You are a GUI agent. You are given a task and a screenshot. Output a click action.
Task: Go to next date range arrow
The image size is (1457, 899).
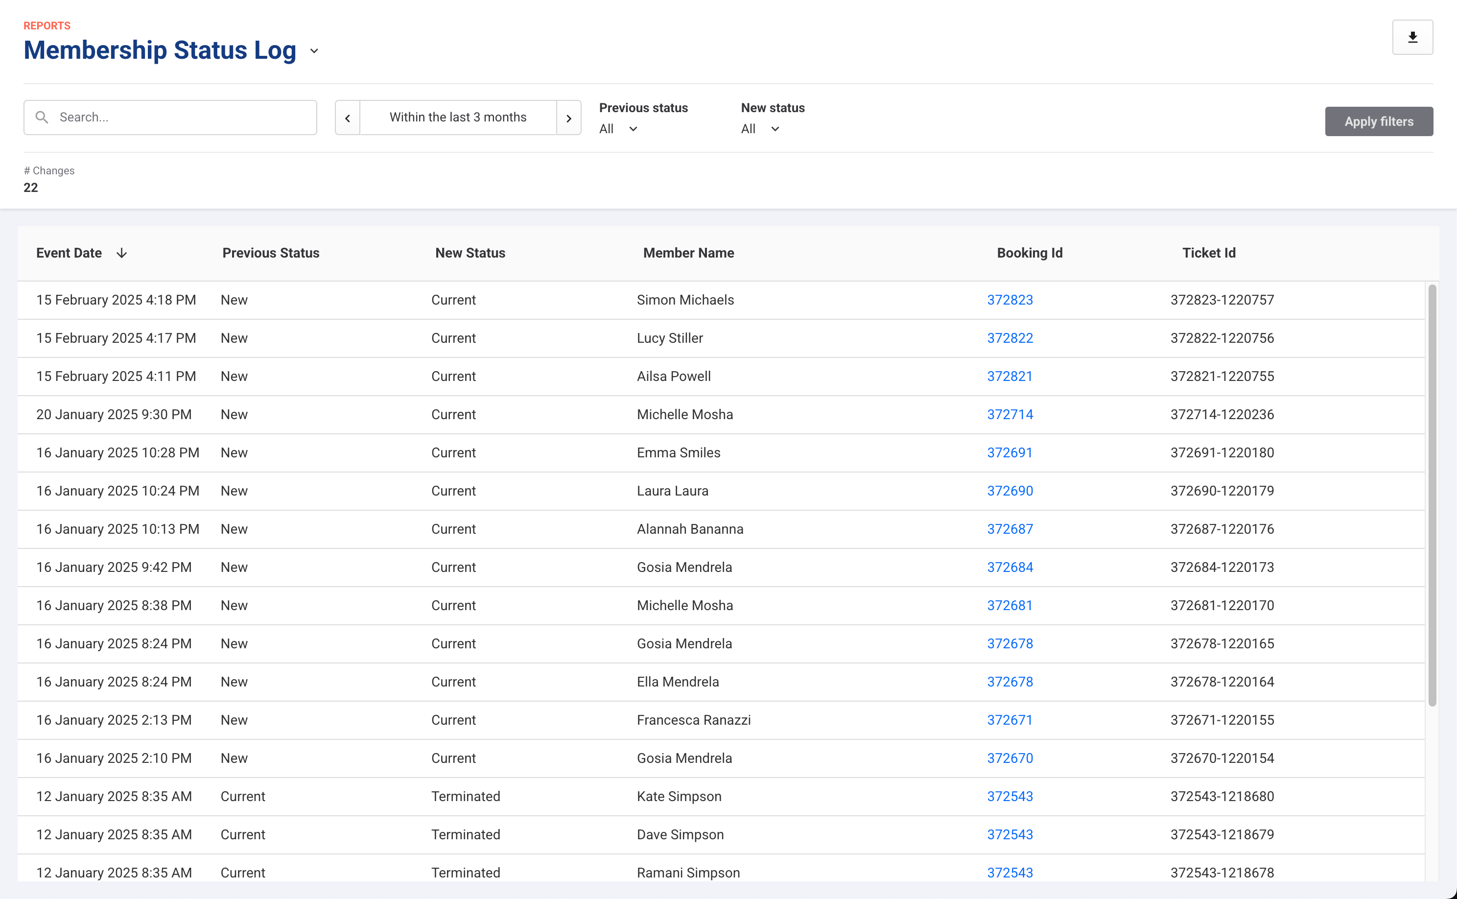[x=569, y=118]
